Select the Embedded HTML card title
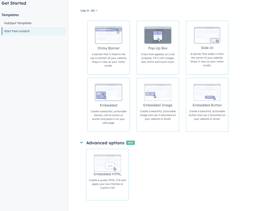 click(x=107, y=174)
